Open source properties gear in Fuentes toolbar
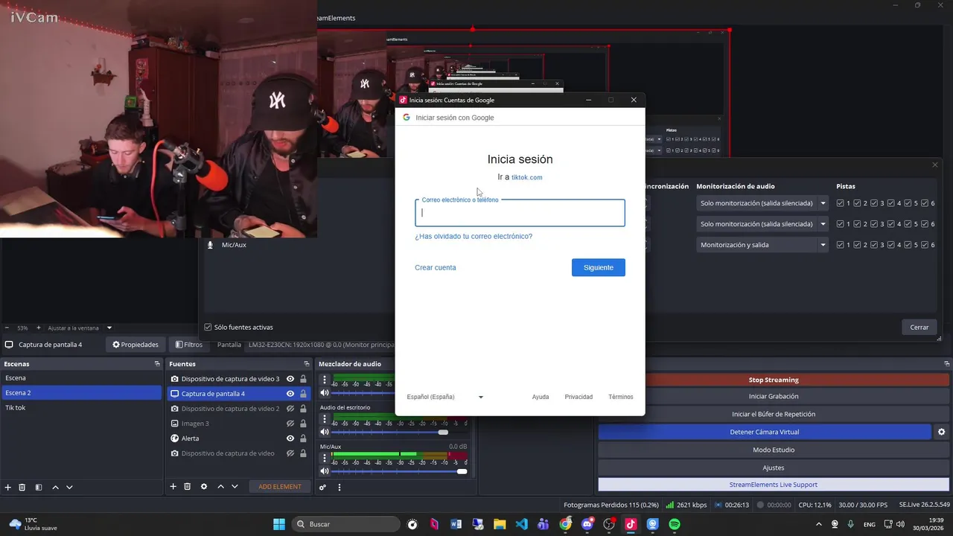Image resolution: width=953 pixels, height=536 pixels. click(x=204, y=487)
